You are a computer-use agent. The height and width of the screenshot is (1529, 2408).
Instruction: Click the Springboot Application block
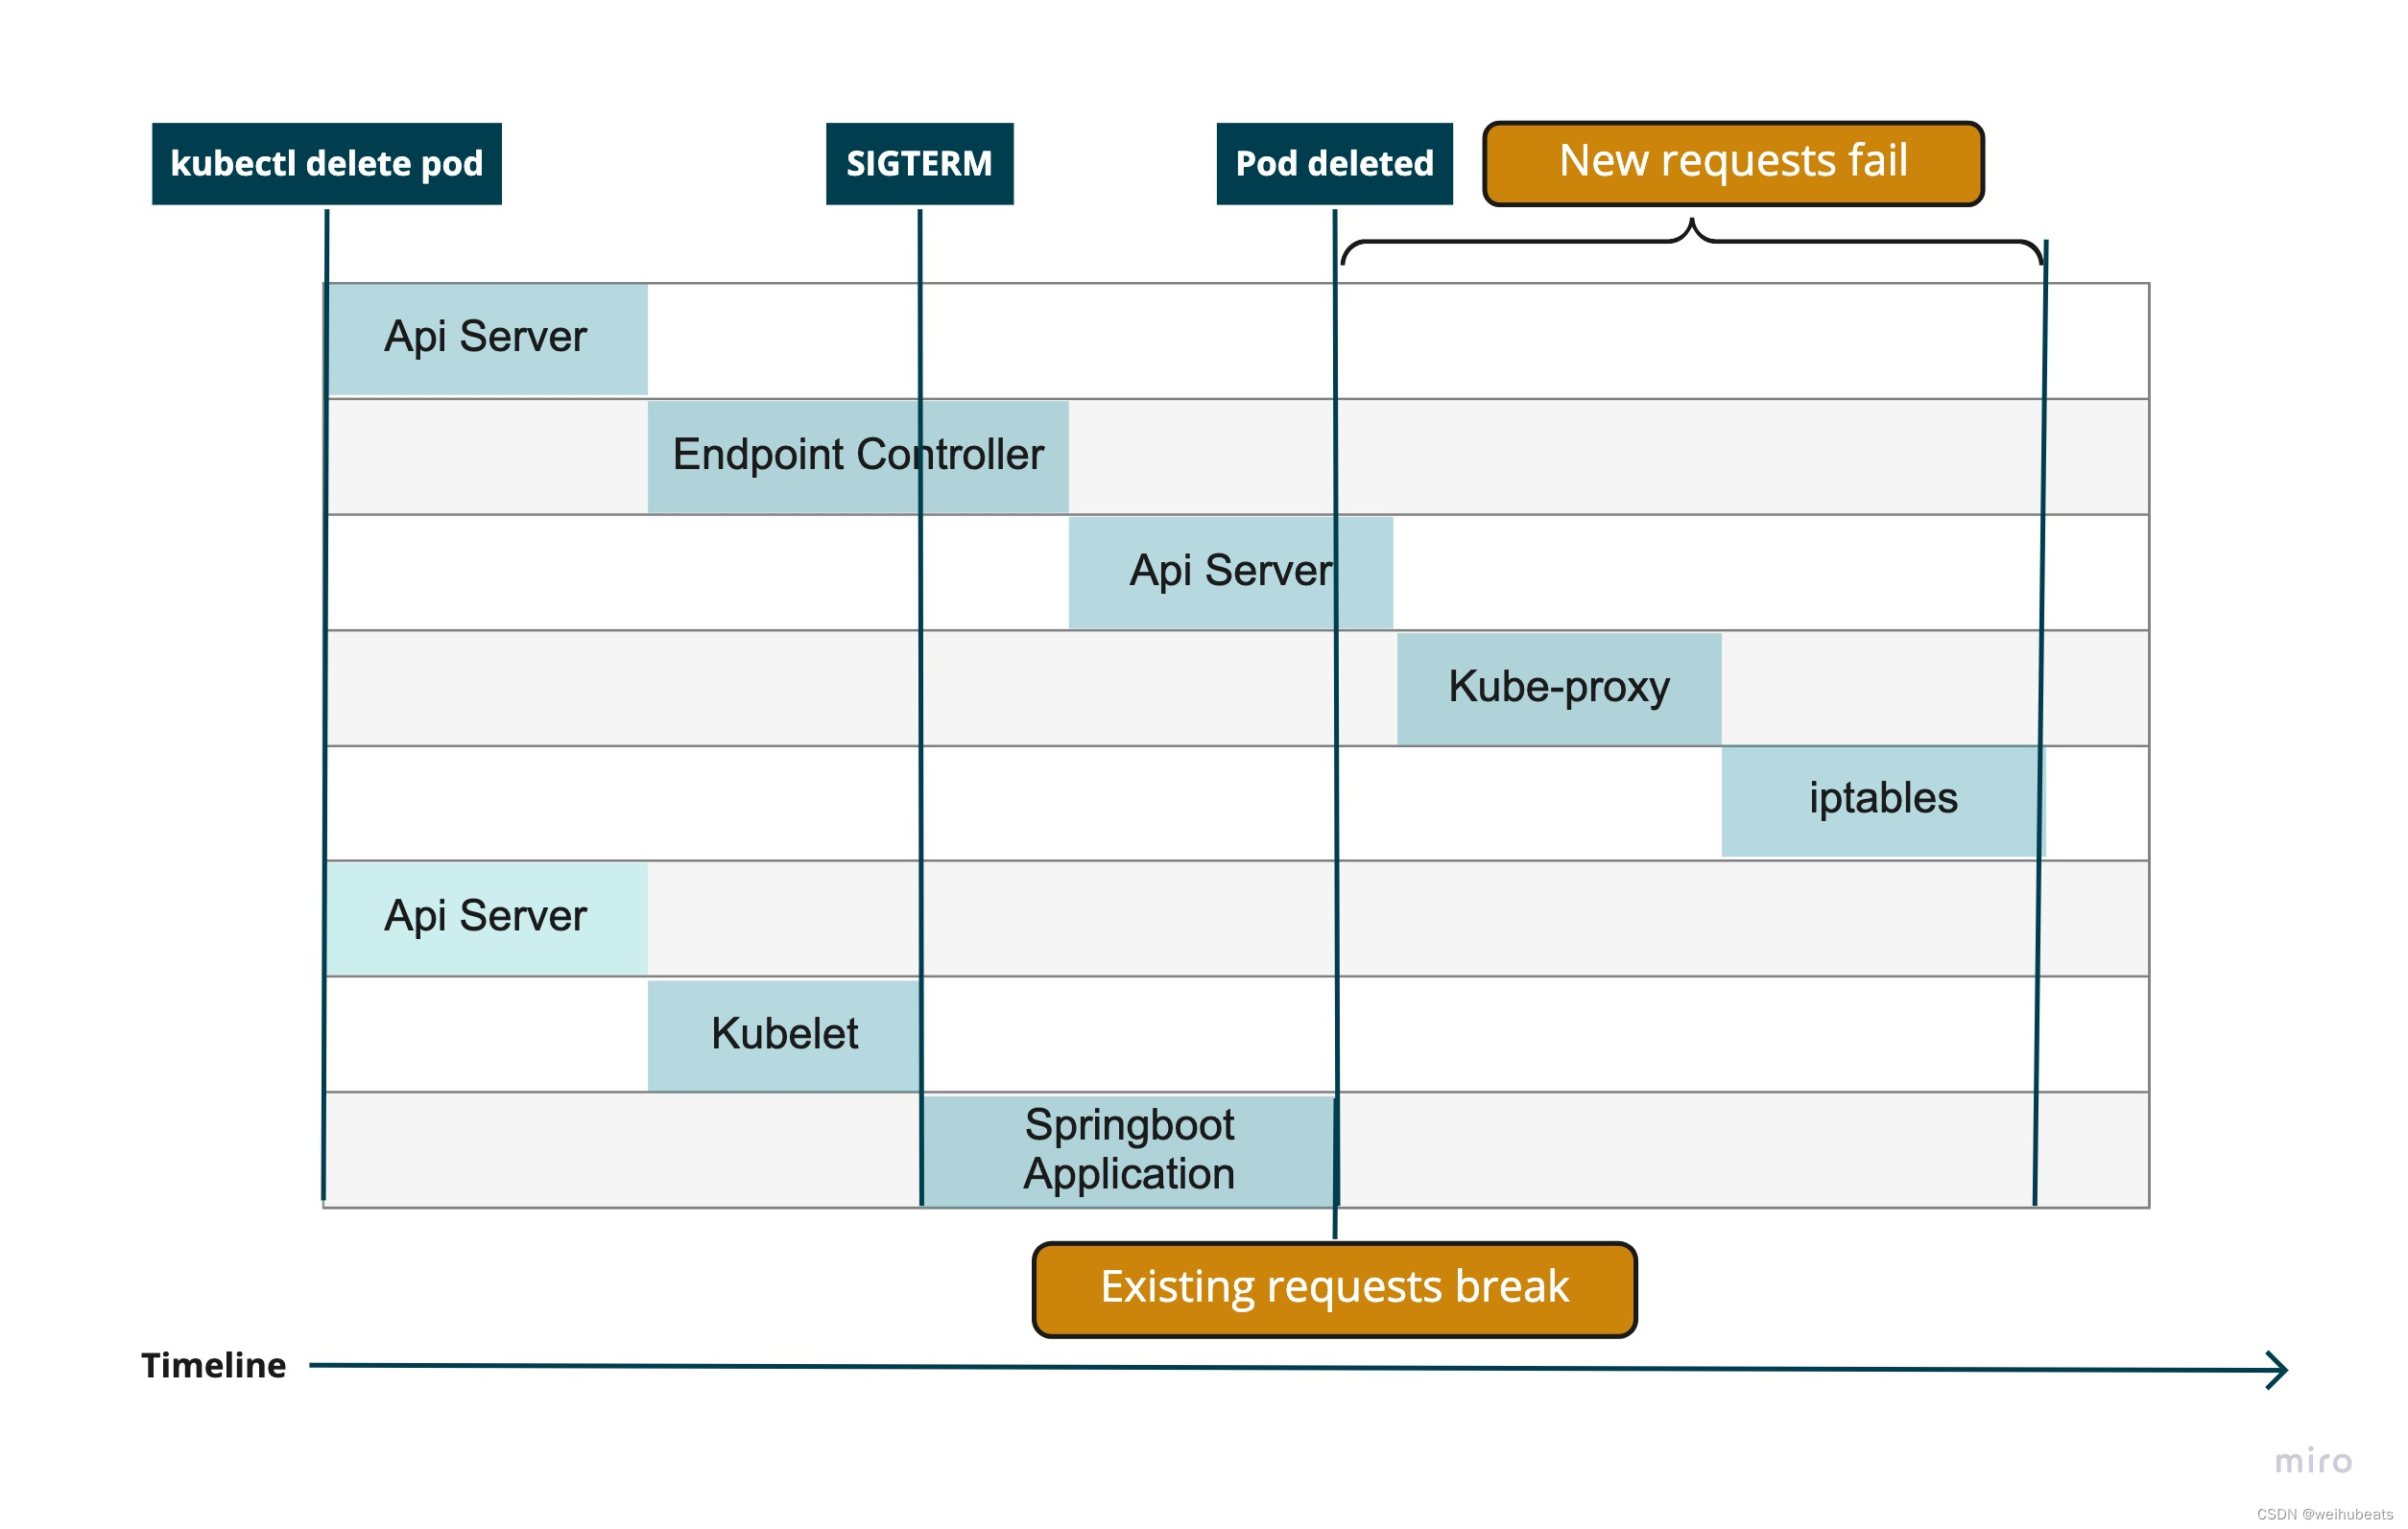1129,1150
